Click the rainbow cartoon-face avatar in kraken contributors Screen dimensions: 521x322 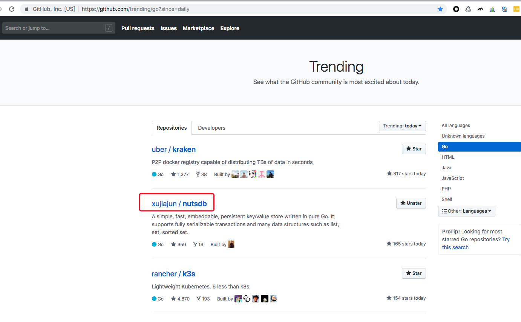point(253,174)
